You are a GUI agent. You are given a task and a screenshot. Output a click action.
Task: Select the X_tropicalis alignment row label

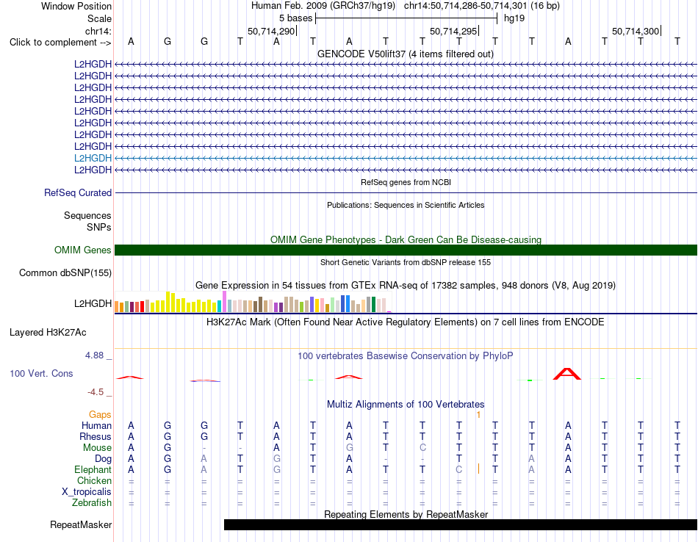[87, 492]
